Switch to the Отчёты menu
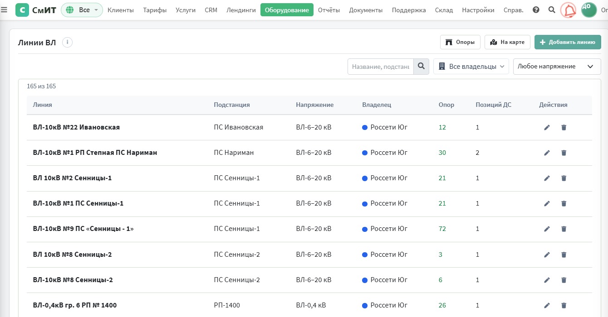The height and width of the screenshot is (317, 608). tap(329, 10)
